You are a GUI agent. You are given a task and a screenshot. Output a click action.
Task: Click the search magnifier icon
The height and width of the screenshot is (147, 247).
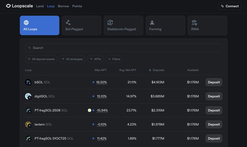tap(29, 48)
